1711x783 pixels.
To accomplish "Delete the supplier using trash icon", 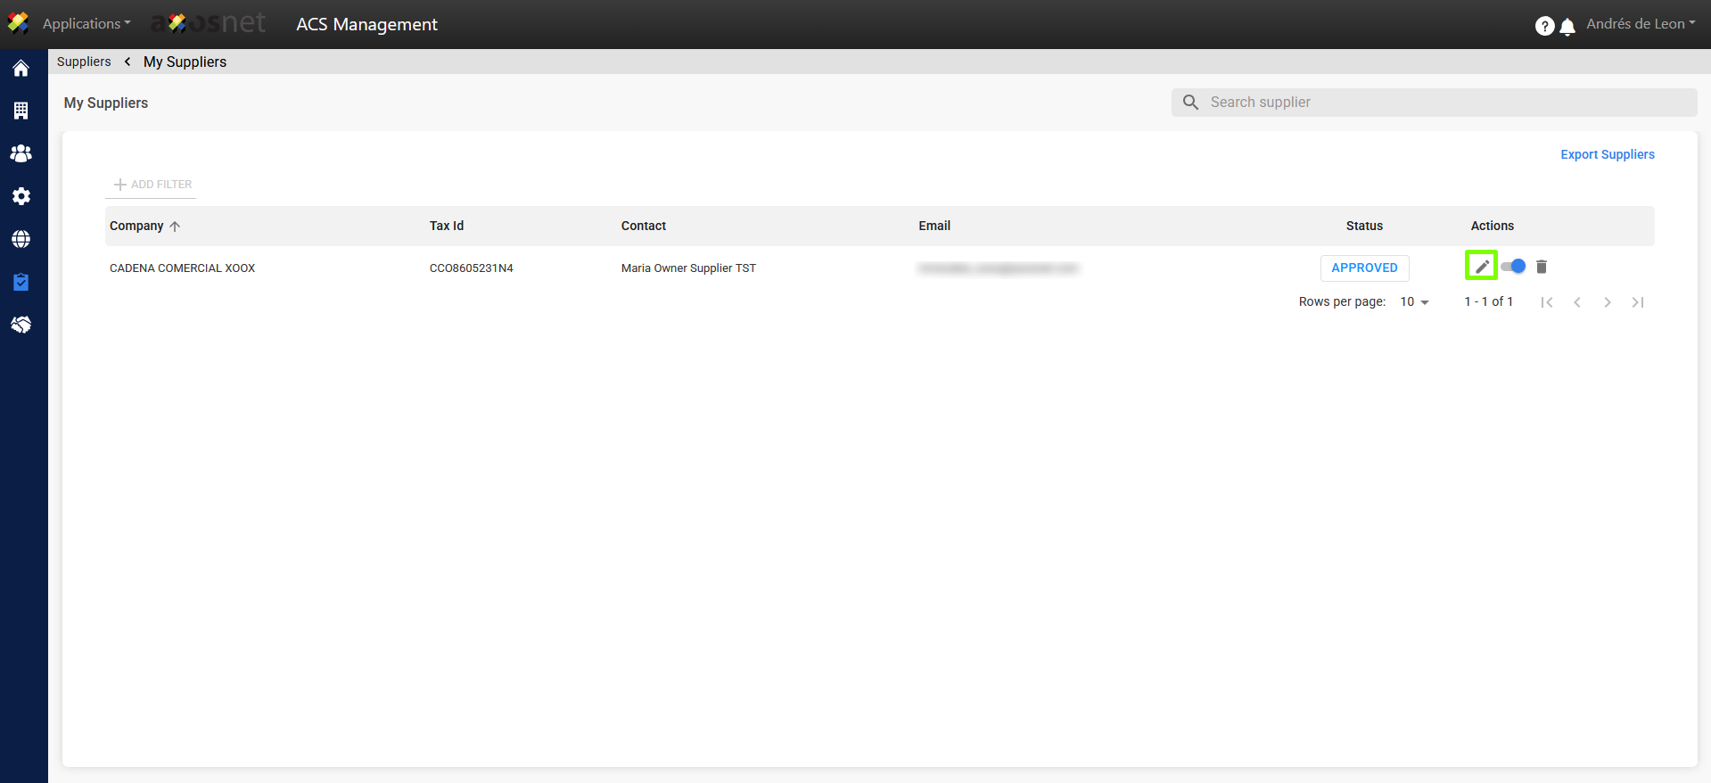I will pyautogui.click(x=1542, y=267).
